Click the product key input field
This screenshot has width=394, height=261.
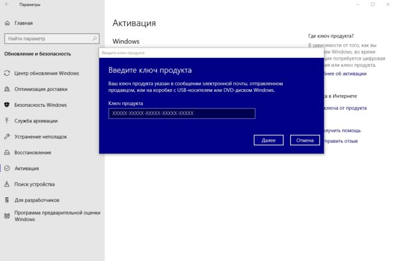[x=181, y=113]
